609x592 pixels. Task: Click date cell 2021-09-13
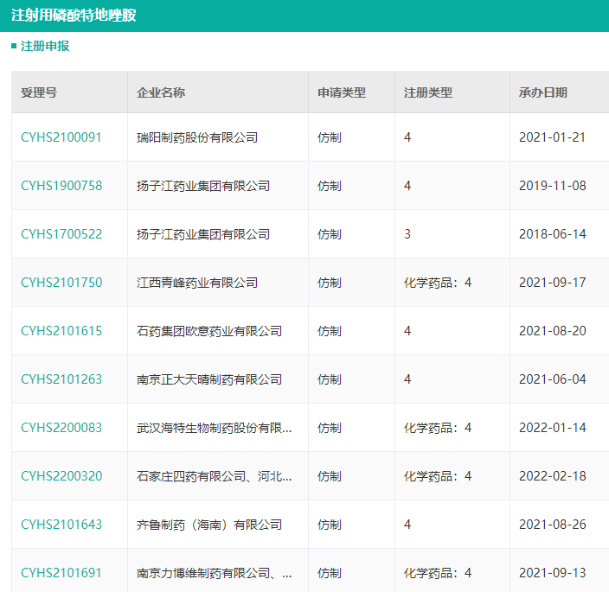[x=553, y=573]
